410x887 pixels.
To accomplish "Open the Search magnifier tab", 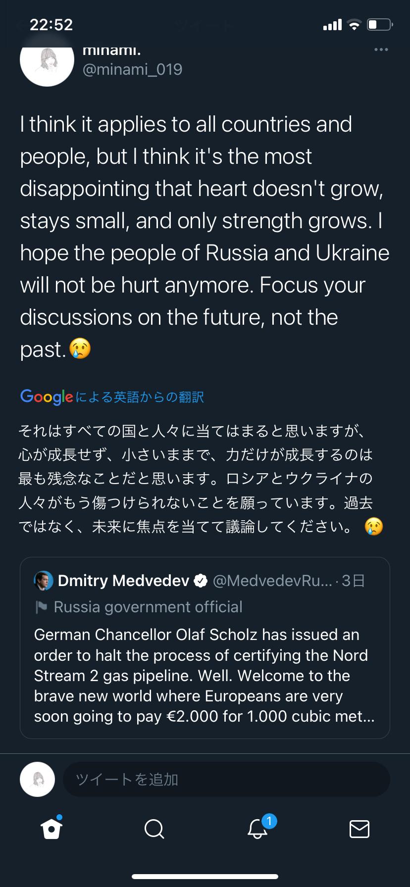I will (x=154, y=828).
